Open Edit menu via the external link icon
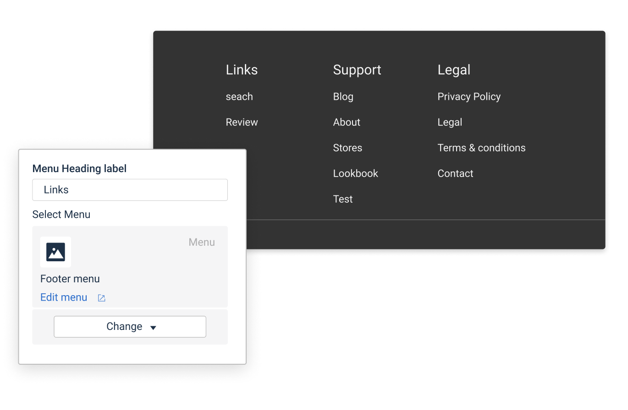628x410 pixels. pyautogui.click(x=101, y=297)
